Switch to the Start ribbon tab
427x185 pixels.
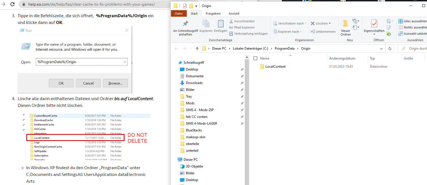click(194, 14)
